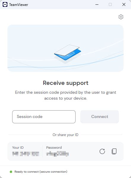Minimize the TeamViewer window
This screenshot has height=178, width=131.
(97, 4)
